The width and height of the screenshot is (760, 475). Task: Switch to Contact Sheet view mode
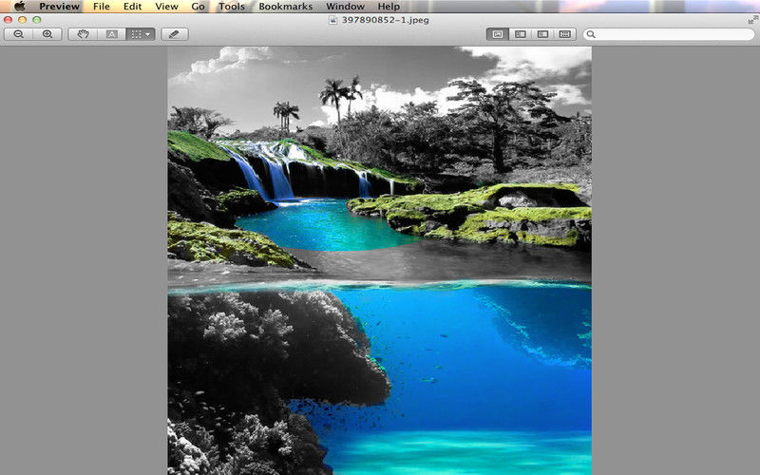coord(564,34)
